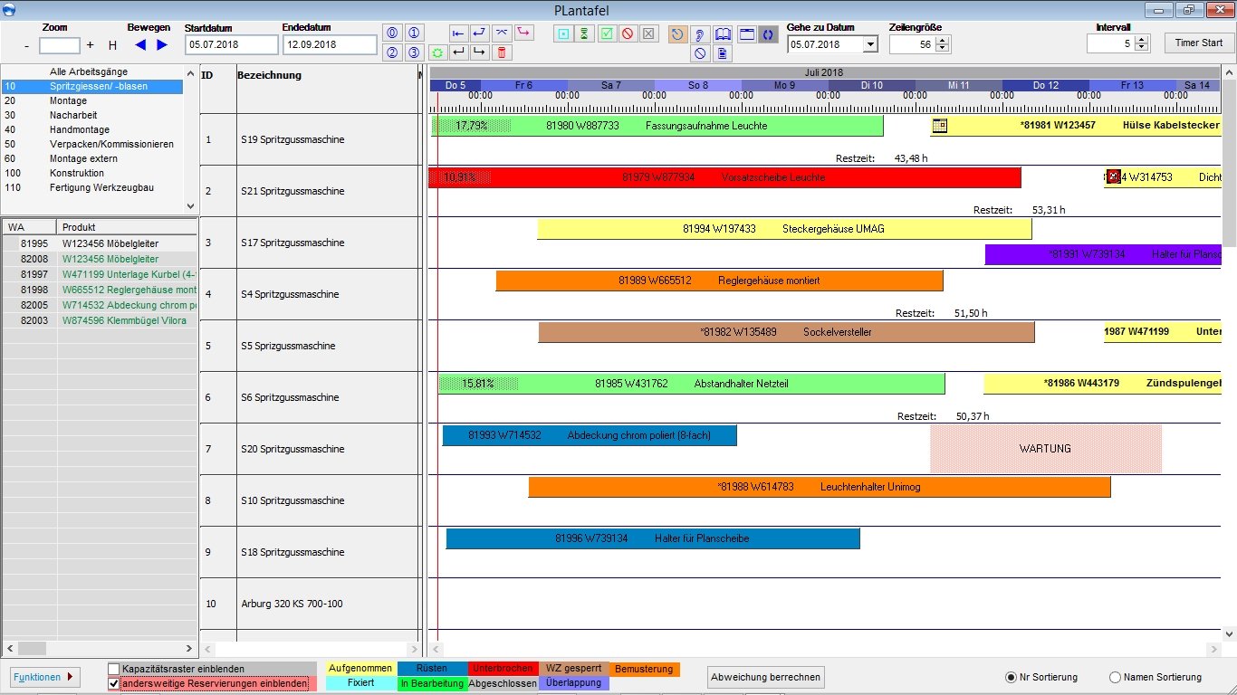Click the Zoom value input field

[x=60, y=45]
